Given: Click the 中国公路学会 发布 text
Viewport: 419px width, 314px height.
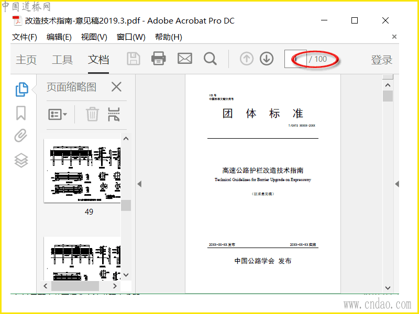Looking at the screenshot, I should (263, 261).
